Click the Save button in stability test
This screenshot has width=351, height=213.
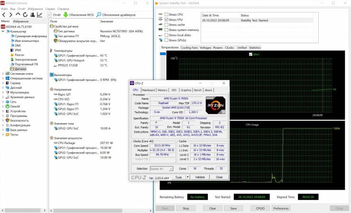click(x=233, y=208)
